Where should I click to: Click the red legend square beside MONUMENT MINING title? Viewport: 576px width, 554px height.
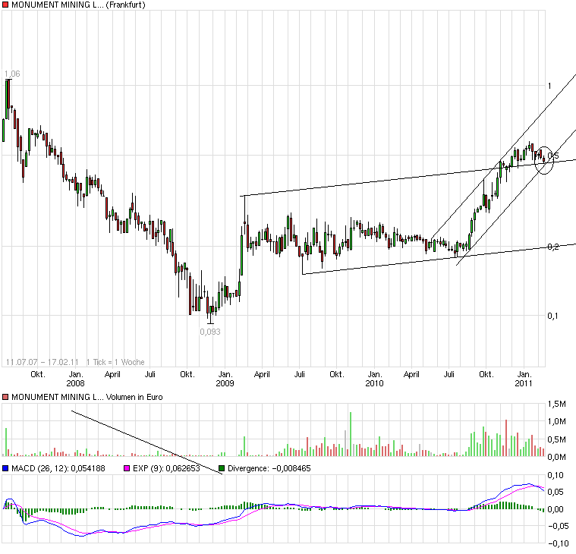tap(5, 5)
